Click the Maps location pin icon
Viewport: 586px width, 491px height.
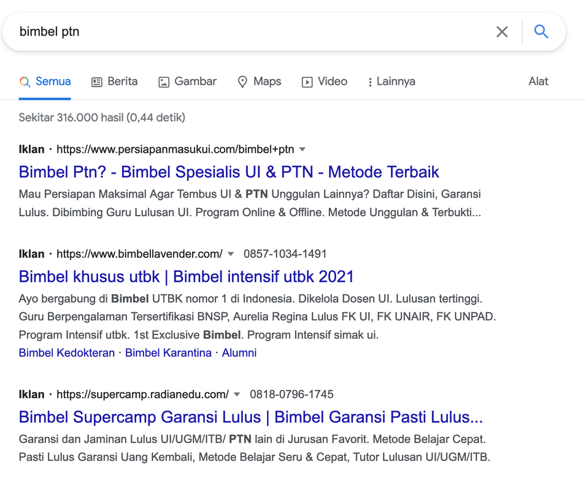242,82
